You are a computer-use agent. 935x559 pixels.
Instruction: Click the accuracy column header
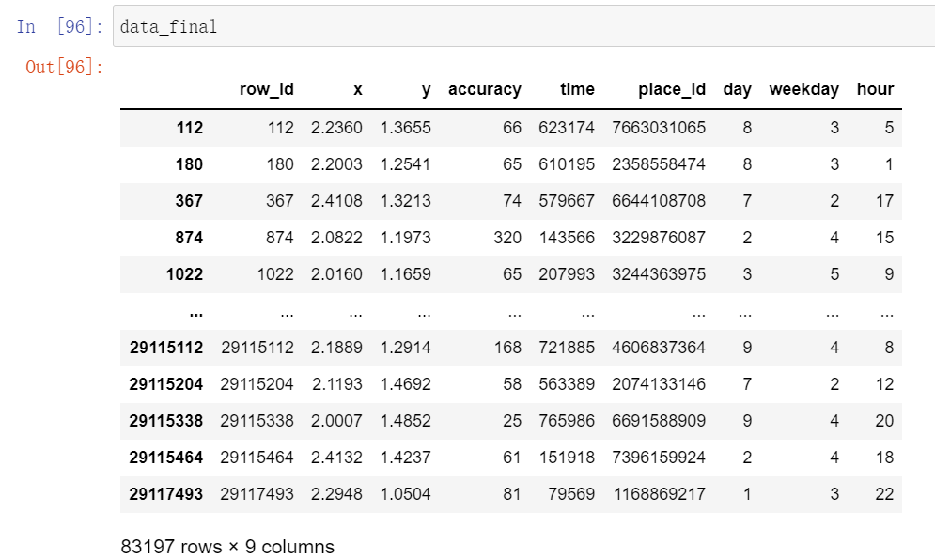tap(485, 90)
